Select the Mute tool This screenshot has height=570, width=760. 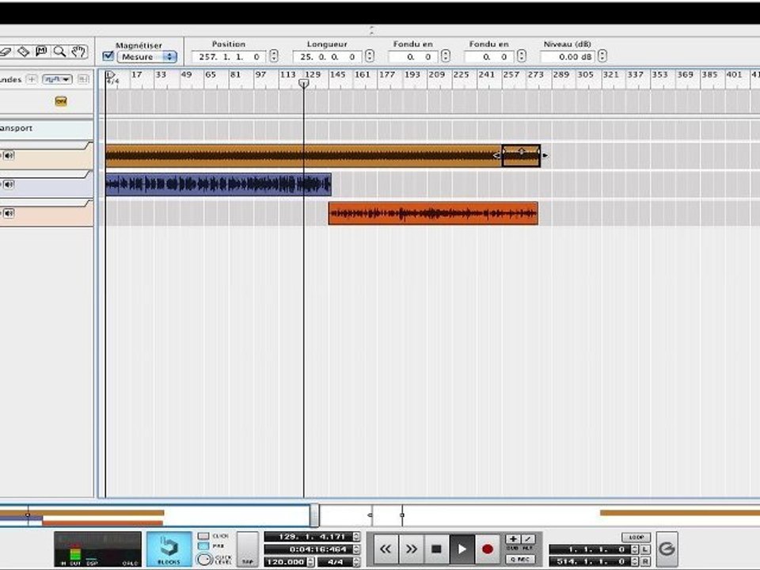(42, 51)
